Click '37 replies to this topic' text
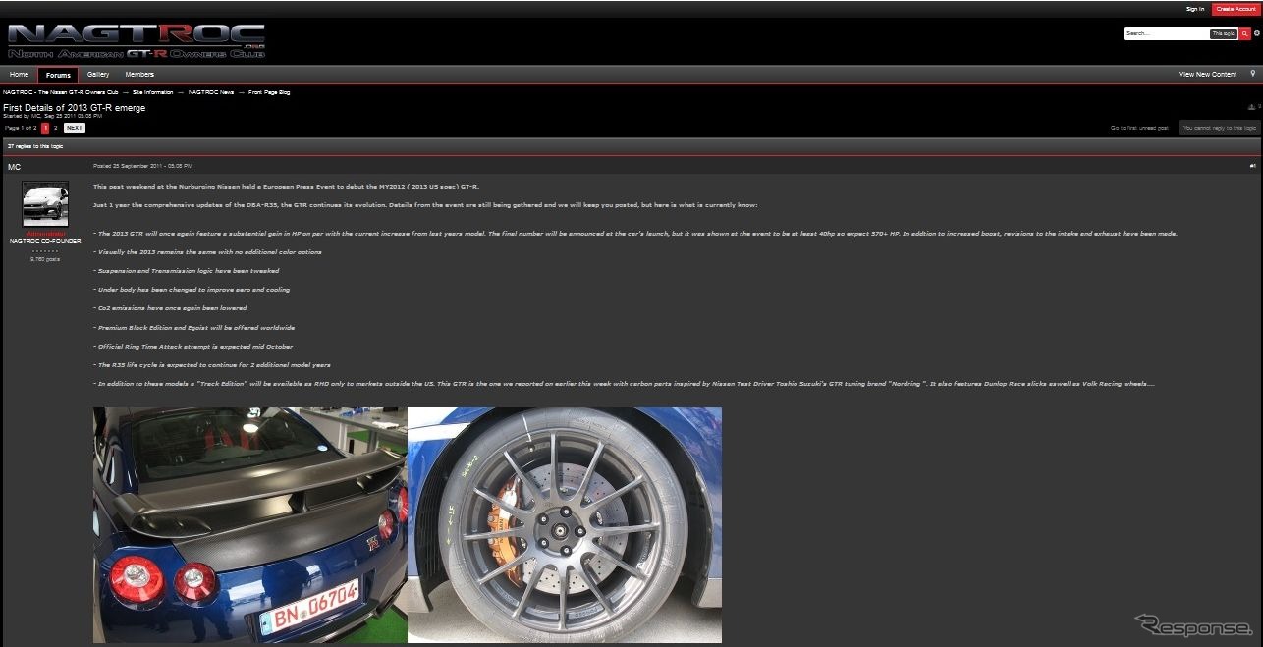The image size is (1263, 647). [35, 146]
